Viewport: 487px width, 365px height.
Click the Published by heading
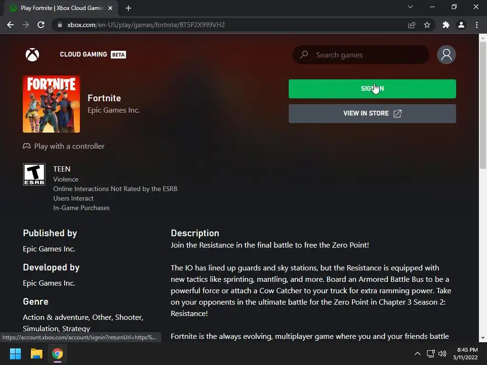click(x=50, y=233)
